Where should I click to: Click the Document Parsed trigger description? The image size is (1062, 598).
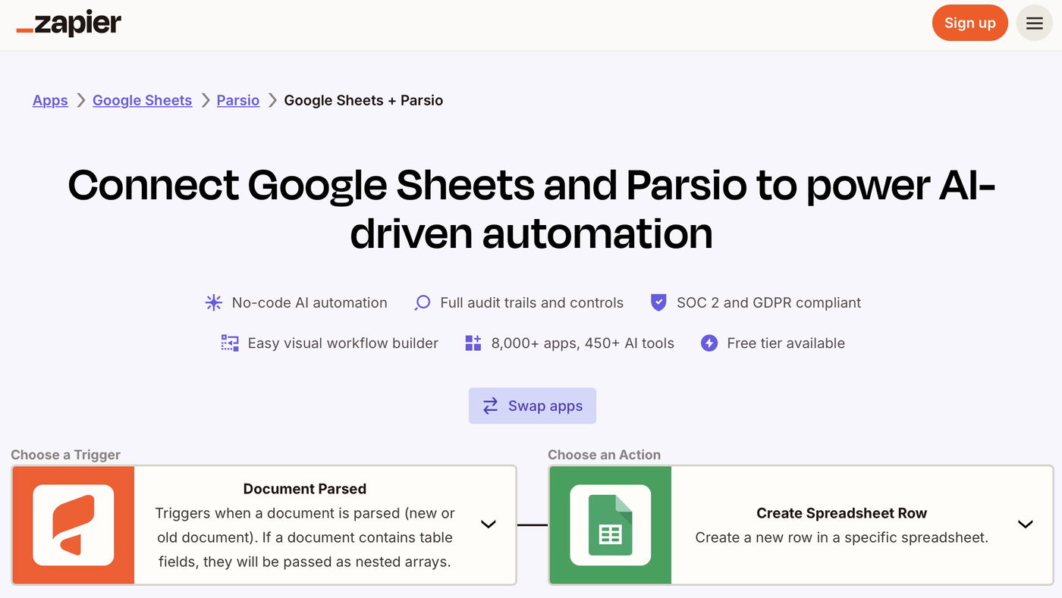click(305, 537)
